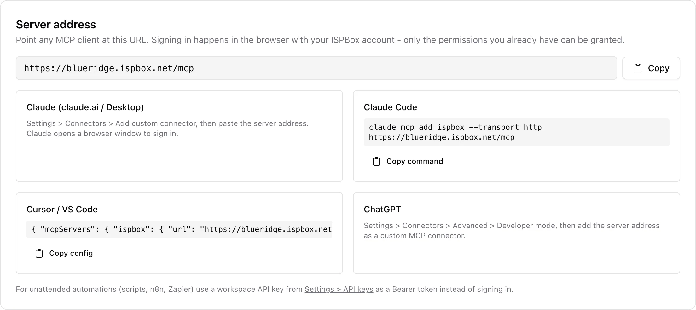Click 'as a custom MCP connector.' text
This screenshot has width=696, height=310.
pos(415,236)
